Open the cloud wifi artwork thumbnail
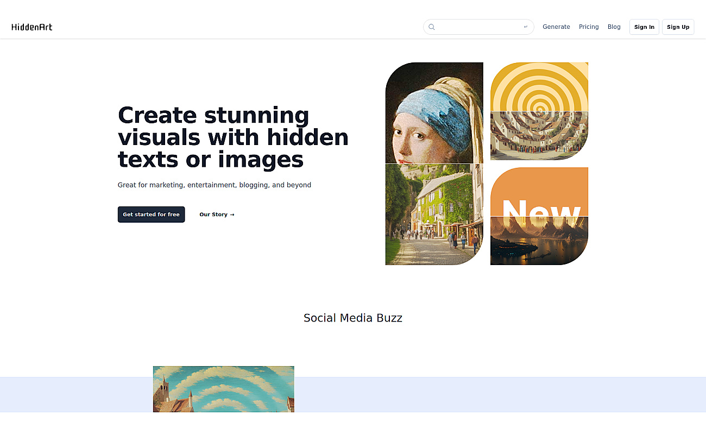The height and width of the screenshot is (428, 706). pyautogui.click(x=224, y=389)
